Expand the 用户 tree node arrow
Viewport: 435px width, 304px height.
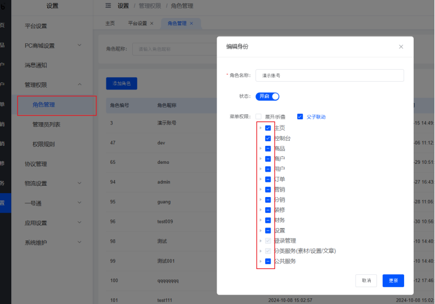[261, 169]
